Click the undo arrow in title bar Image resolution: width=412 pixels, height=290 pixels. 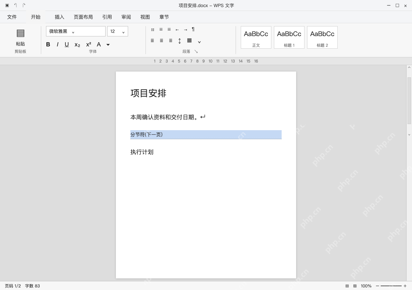click(x=15, y=5)
